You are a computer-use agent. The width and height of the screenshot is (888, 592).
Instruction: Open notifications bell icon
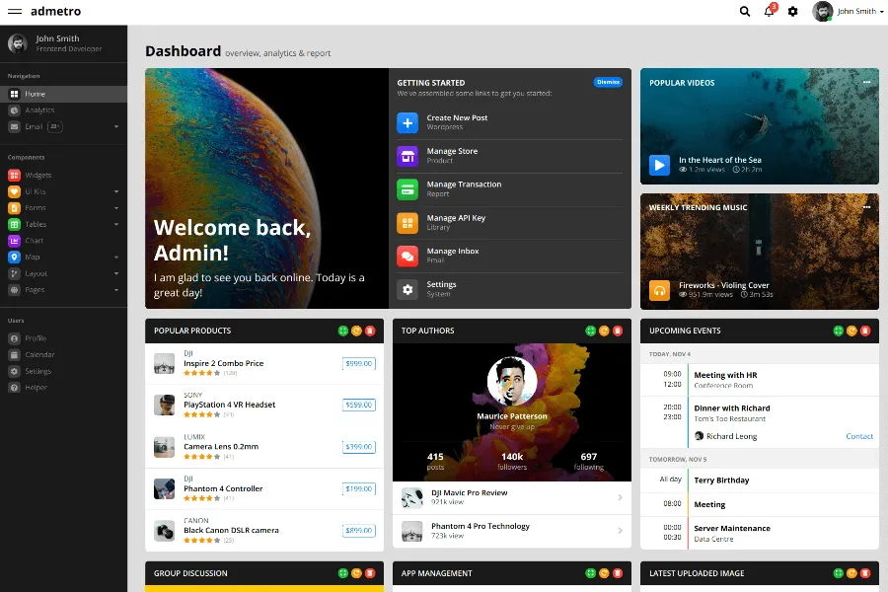click(x=769, y=12)
